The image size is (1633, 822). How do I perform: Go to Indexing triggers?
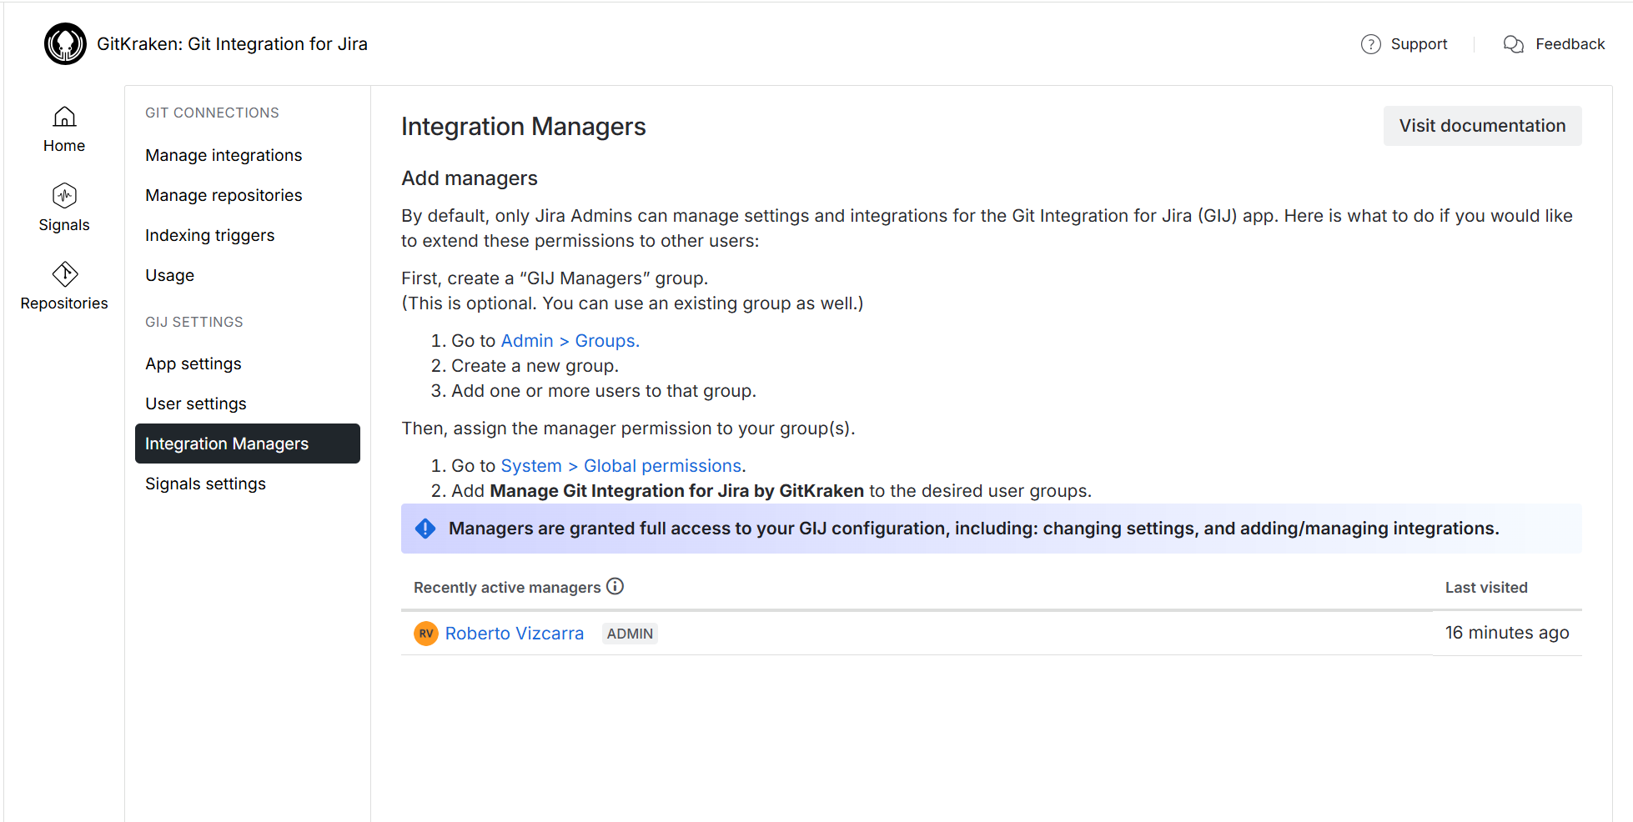pyautogui.click(x=209, y=235)
